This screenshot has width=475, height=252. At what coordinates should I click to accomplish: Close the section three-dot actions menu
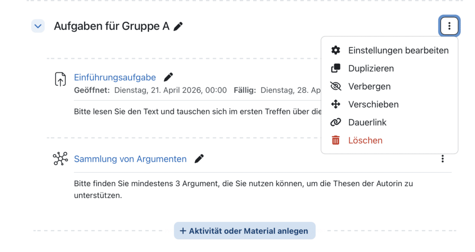coord(449,26)
